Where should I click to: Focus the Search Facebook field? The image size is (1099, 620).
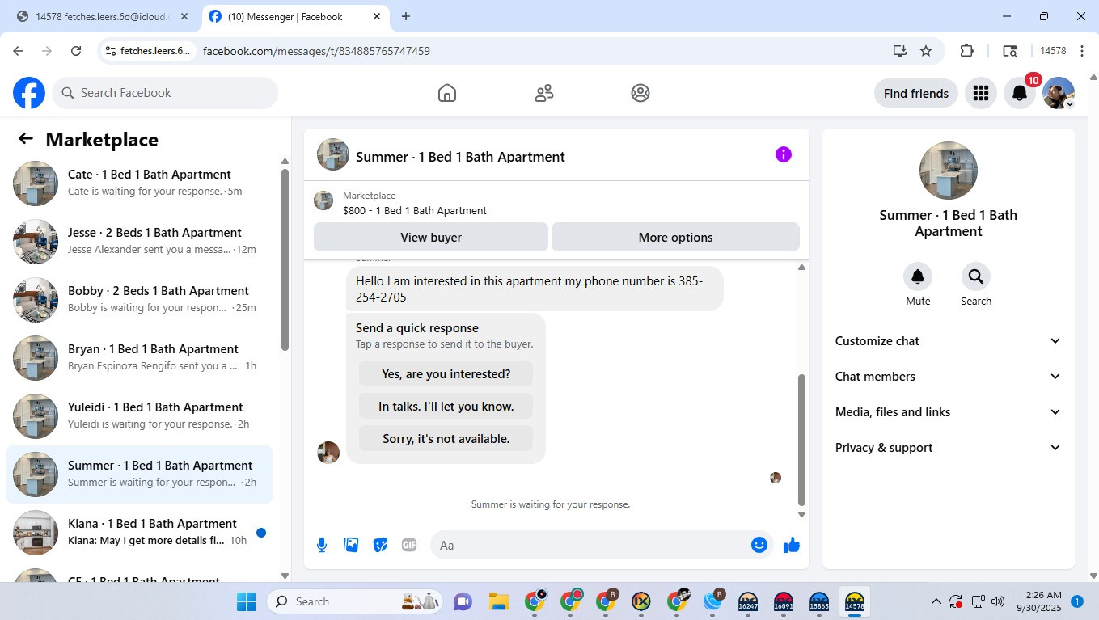pos(165,93)
